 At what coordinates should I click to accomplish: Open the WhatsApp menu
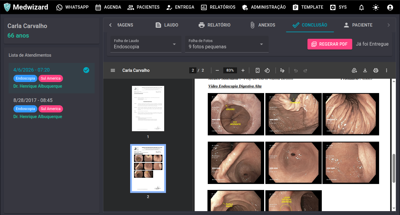[73, 7]
